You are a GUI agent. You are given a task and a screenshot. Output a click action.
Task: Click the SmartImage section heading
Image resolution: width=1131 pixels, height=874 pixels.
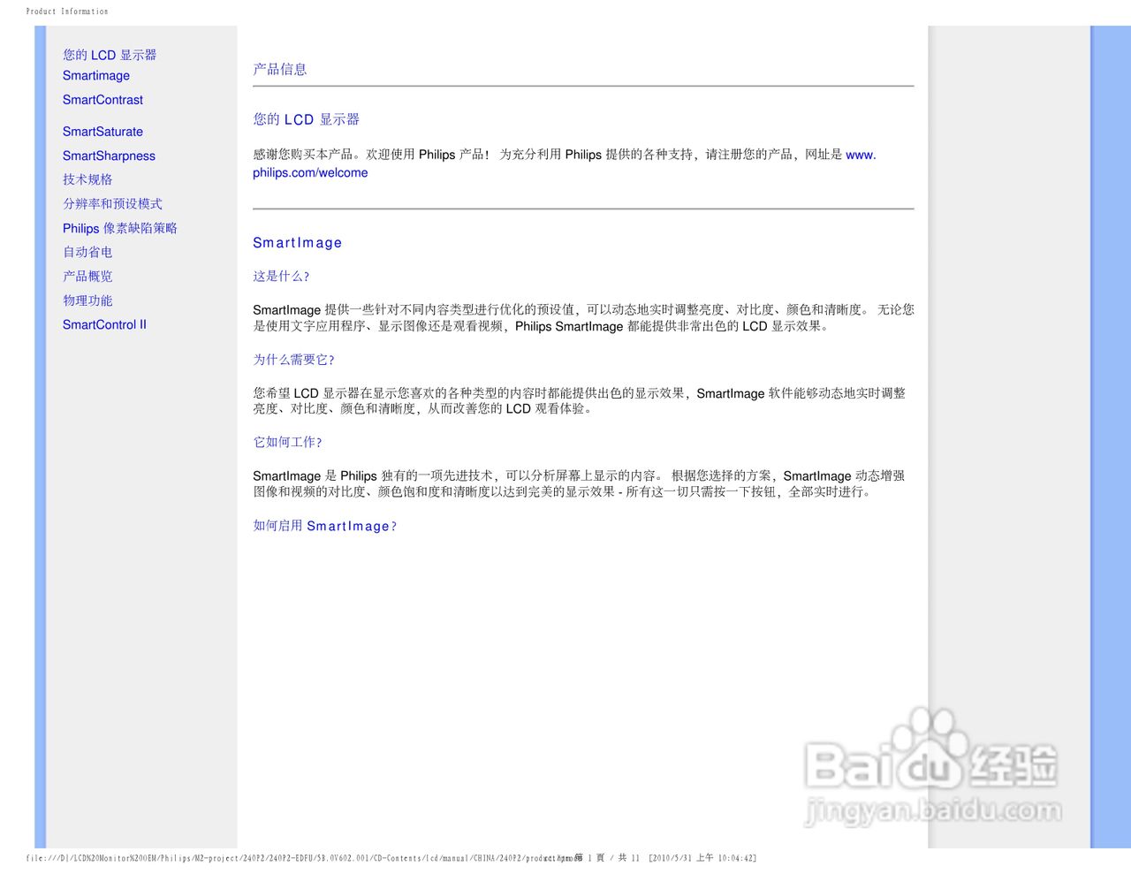pos(297,243)
